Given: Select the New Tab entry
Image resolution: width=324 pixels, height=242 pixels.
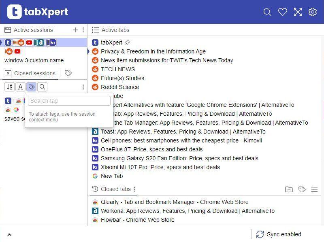Looking at the screenshot, I should [x=112, y=176].
